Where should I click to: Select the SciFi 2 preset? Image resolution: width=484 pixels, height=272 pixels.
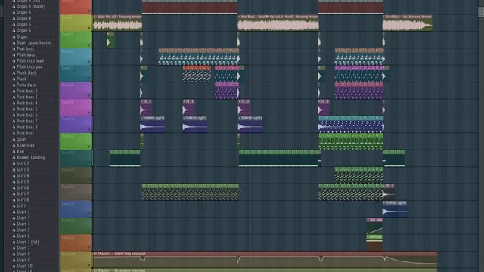point(23,164)
